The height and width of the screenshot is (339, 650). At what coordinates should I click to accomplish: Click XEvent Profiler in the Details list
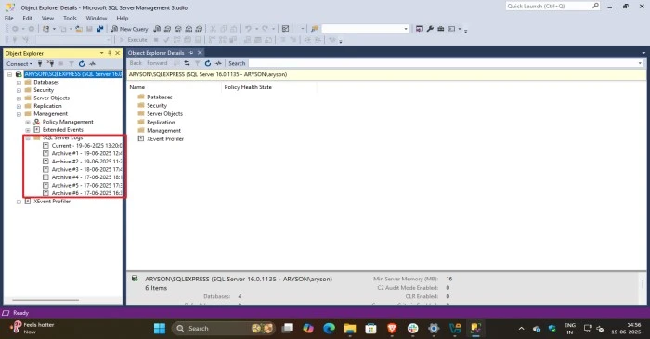coord(165,138)
